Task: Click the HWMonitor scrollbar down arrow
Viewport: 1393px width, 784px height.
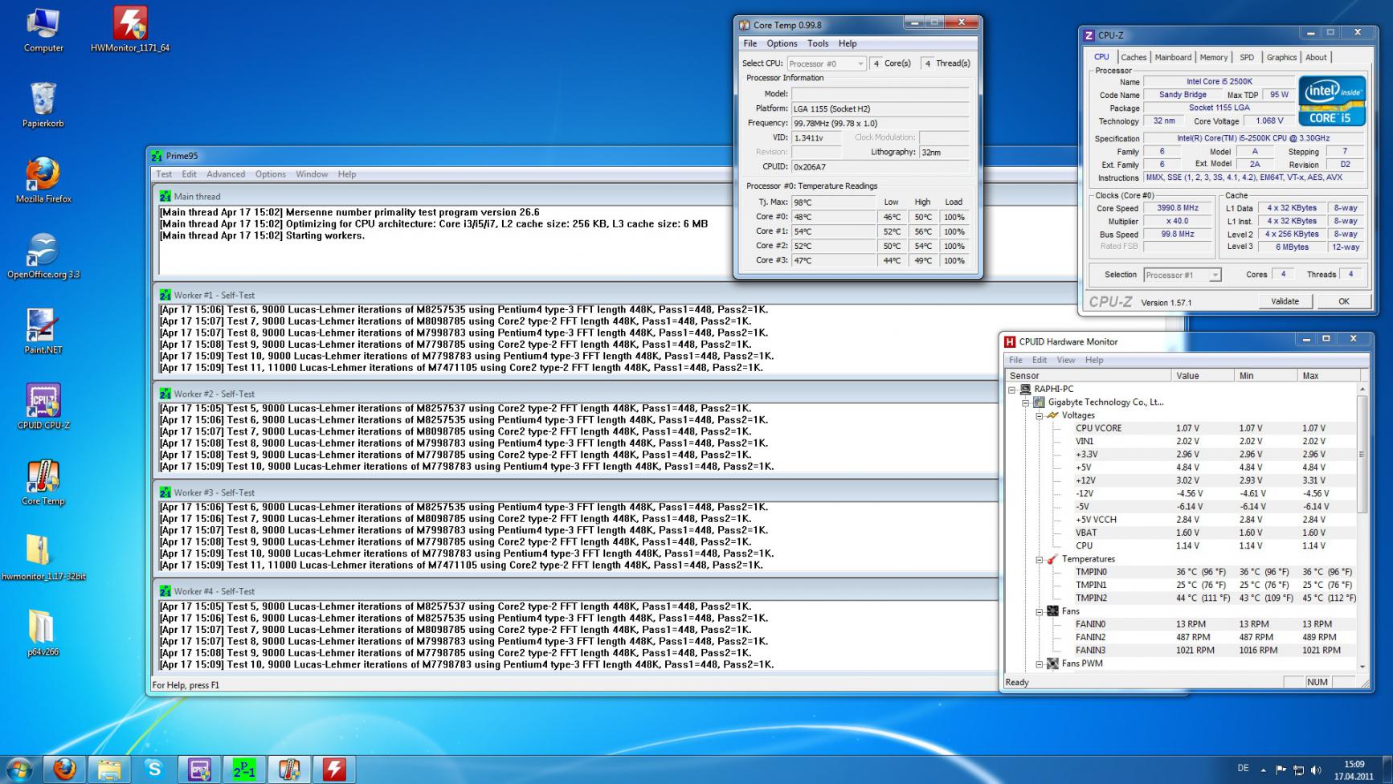Action: point(1361,666)
